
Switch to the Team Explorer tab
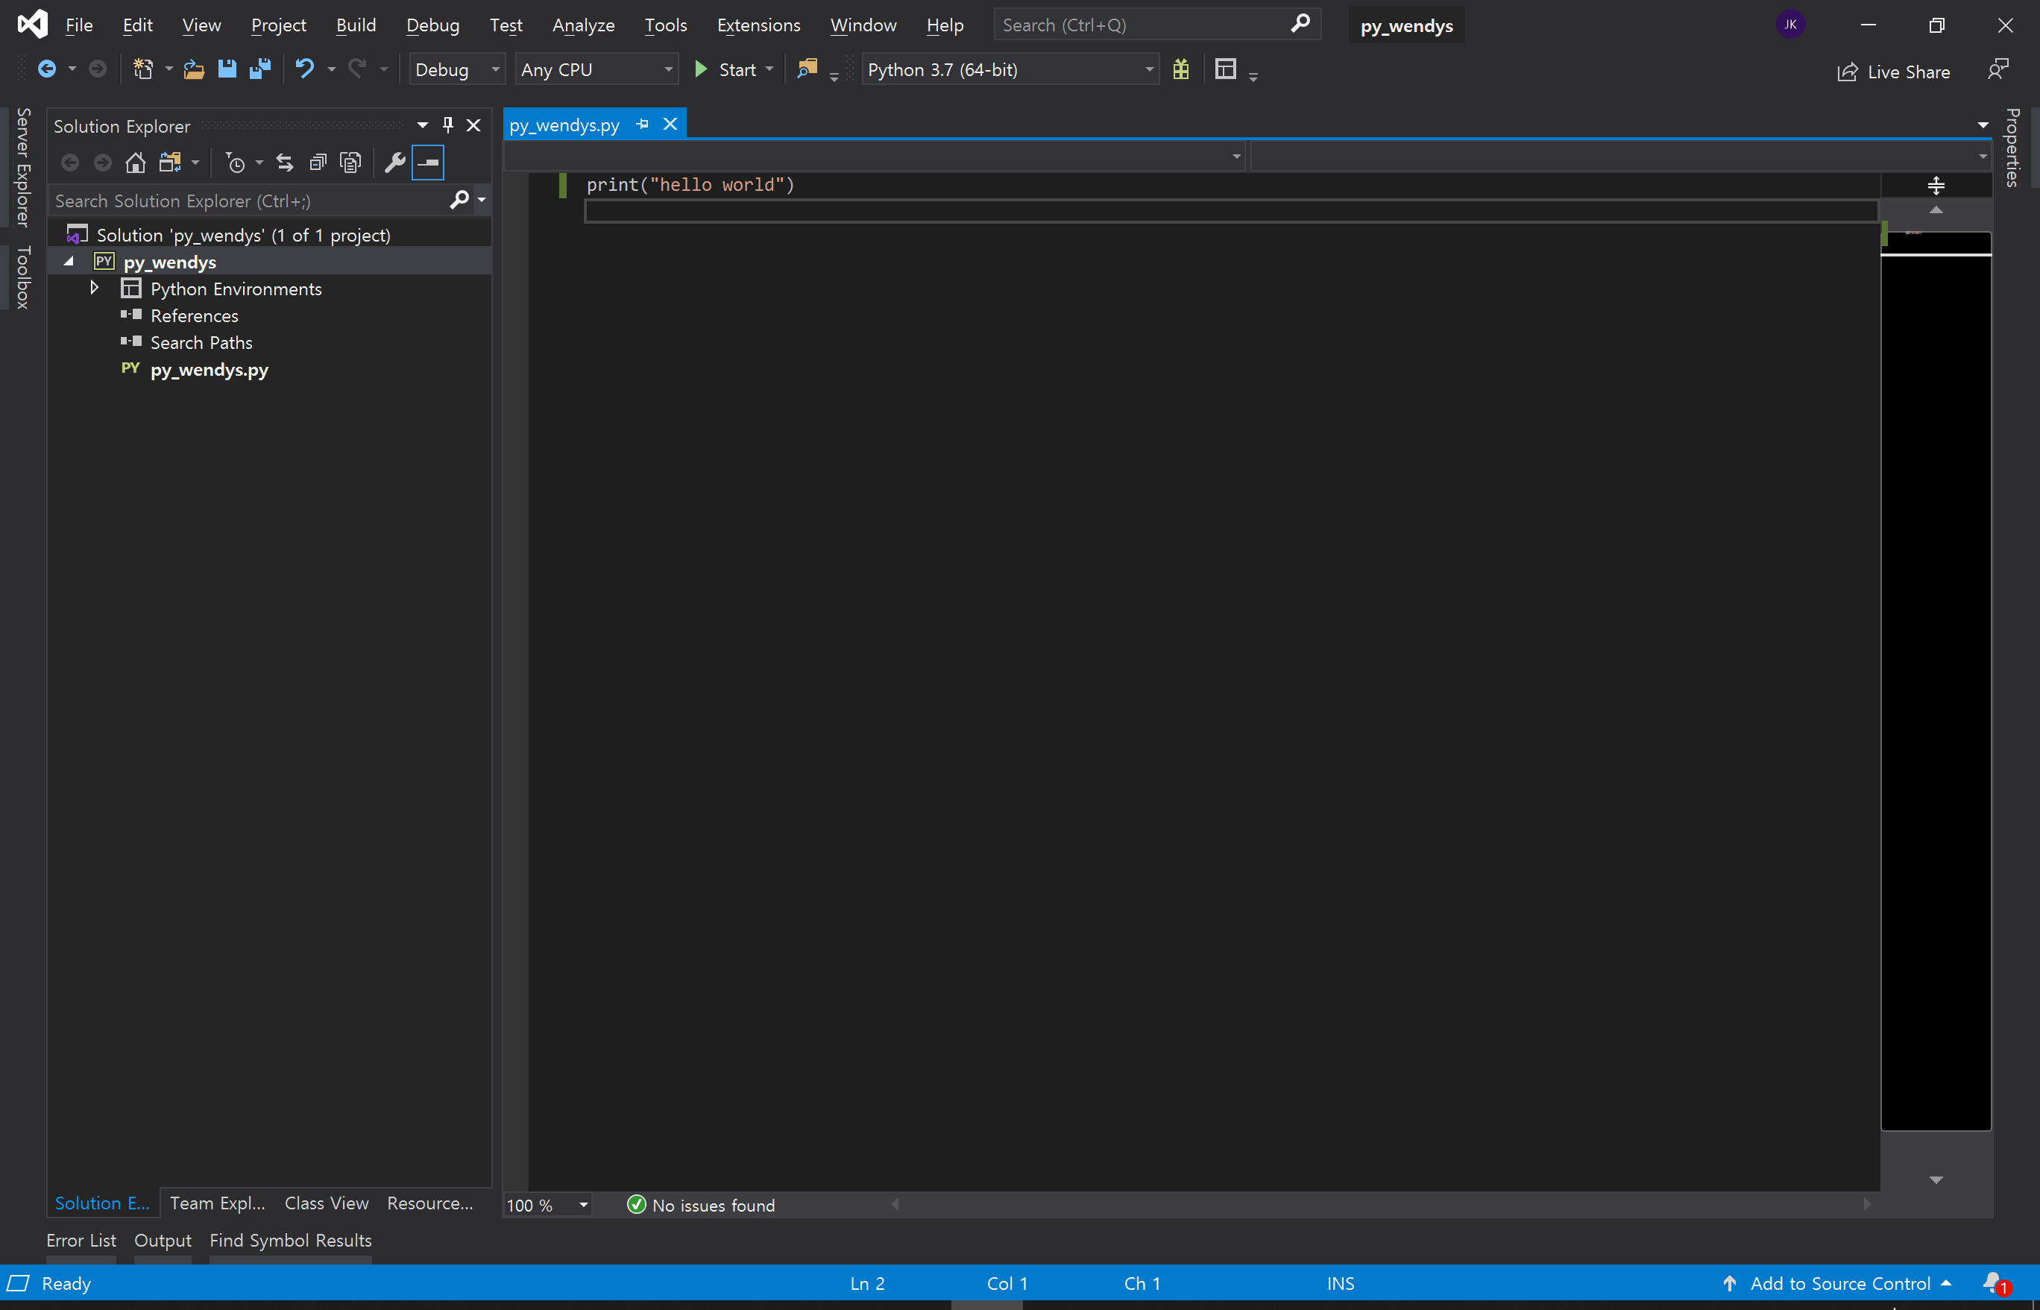pos(217,1203)
